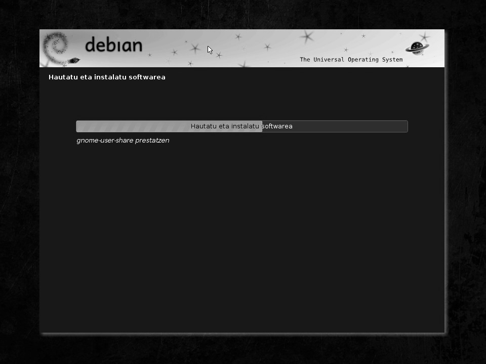This screenshot has height=364, width=486.
Task: Click 'The Universal Operating System' tagline
Action: (351, 60)
